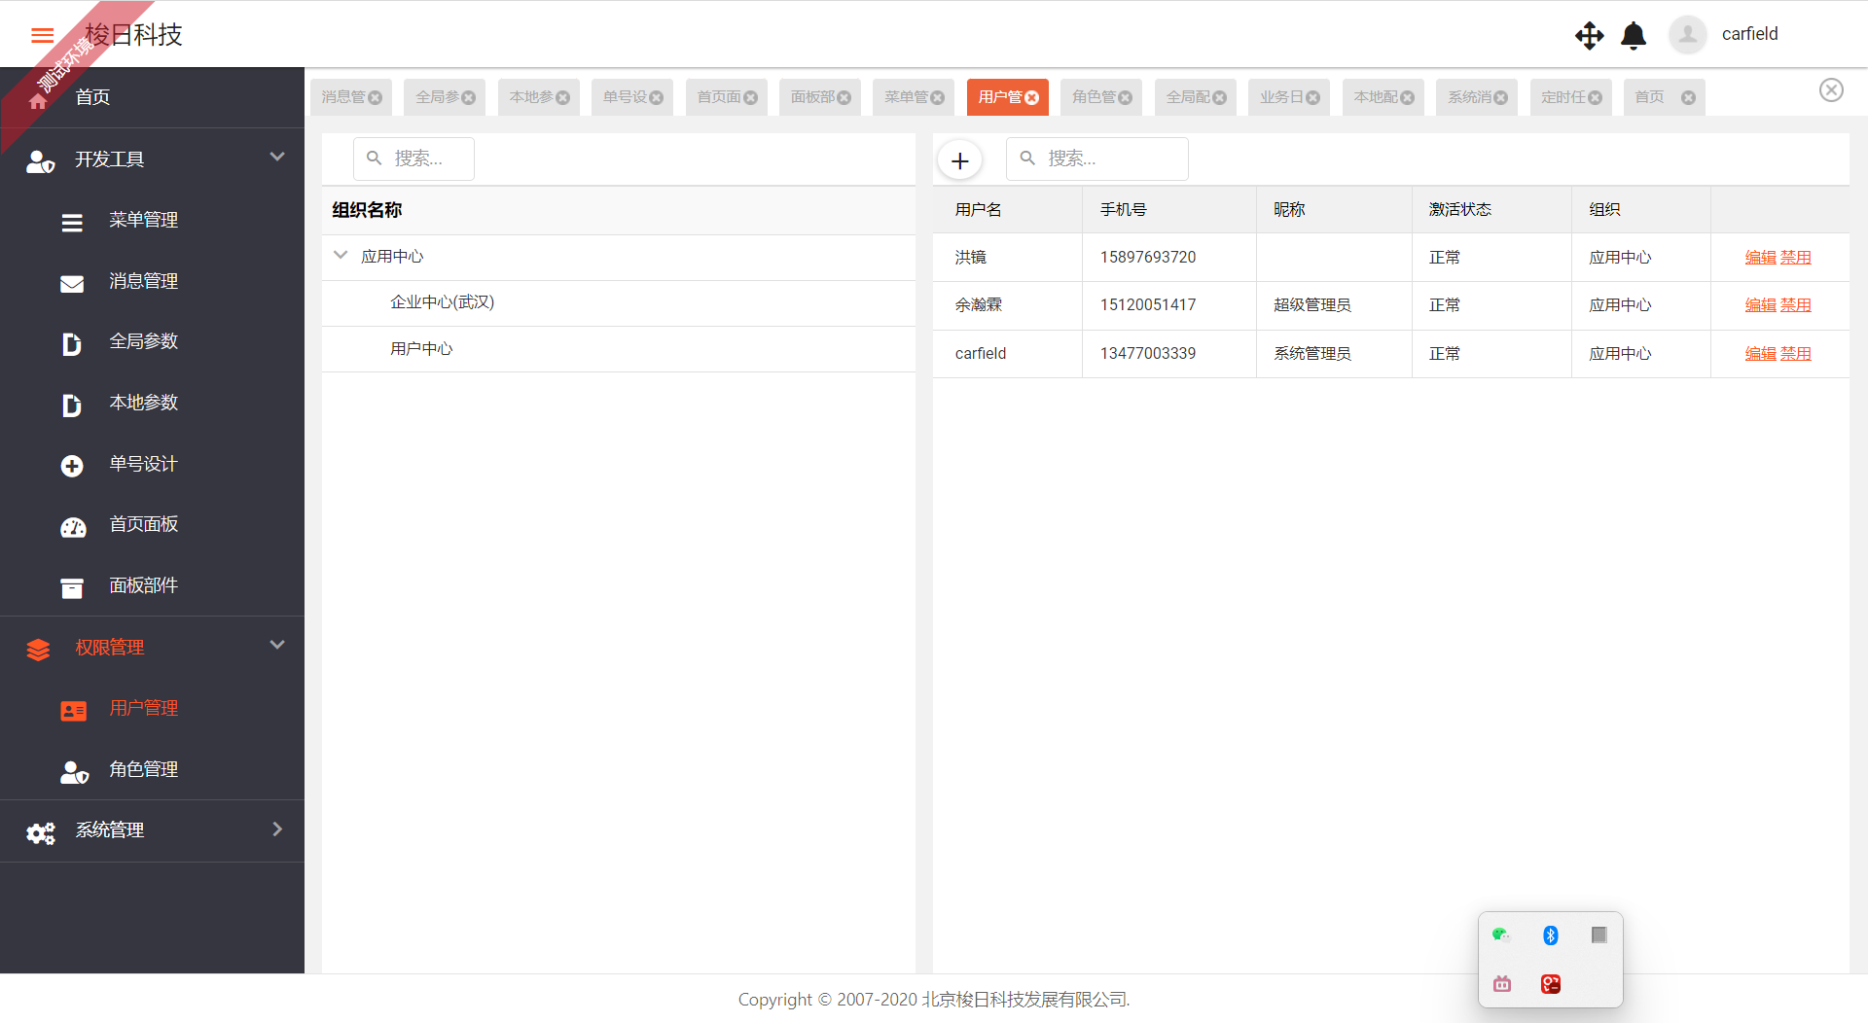Click the 俊日科技 logo title
Screen dimensions: 1868x1023
[x=133, y=35]
